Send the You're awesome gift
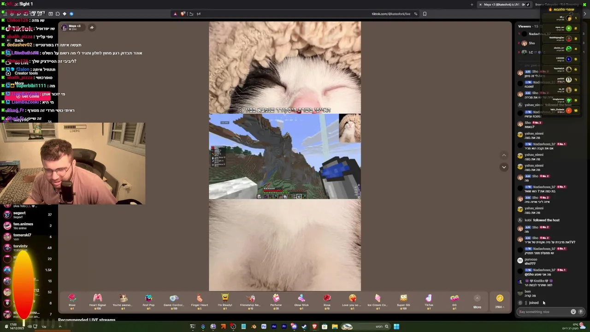This screenshot has height=332, width=590. [123, 301]
